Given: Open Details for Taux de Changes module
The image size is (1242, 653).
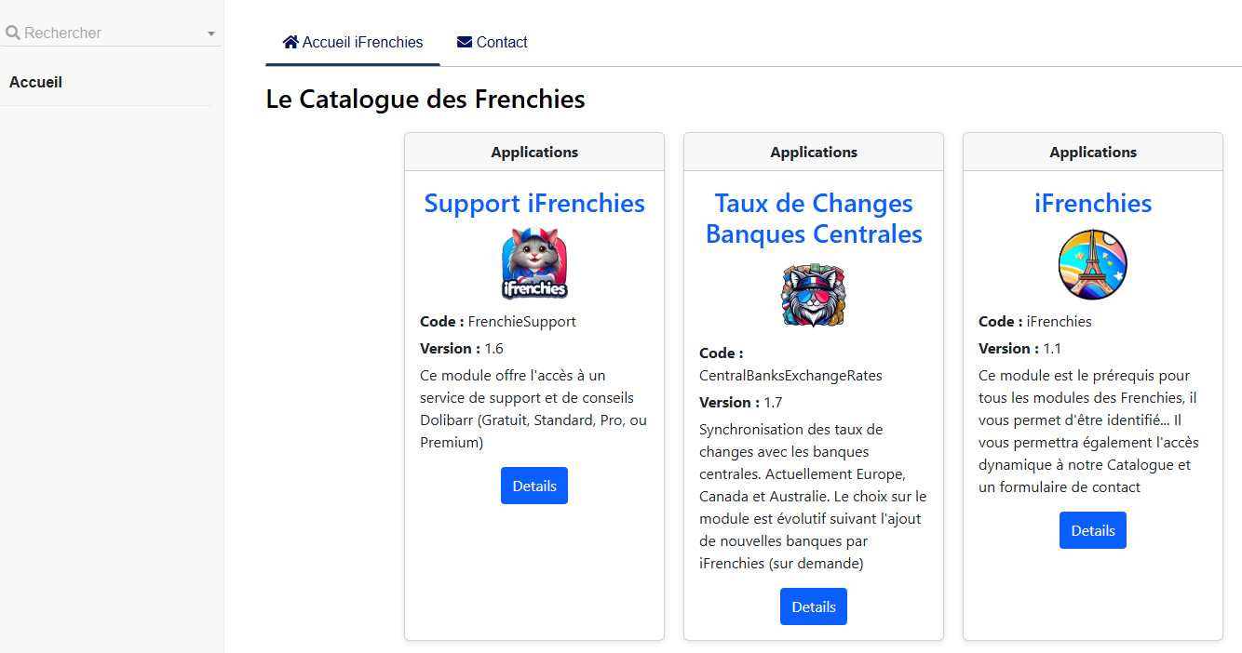Looking at the screenshot, I should [x=814, y=606].
